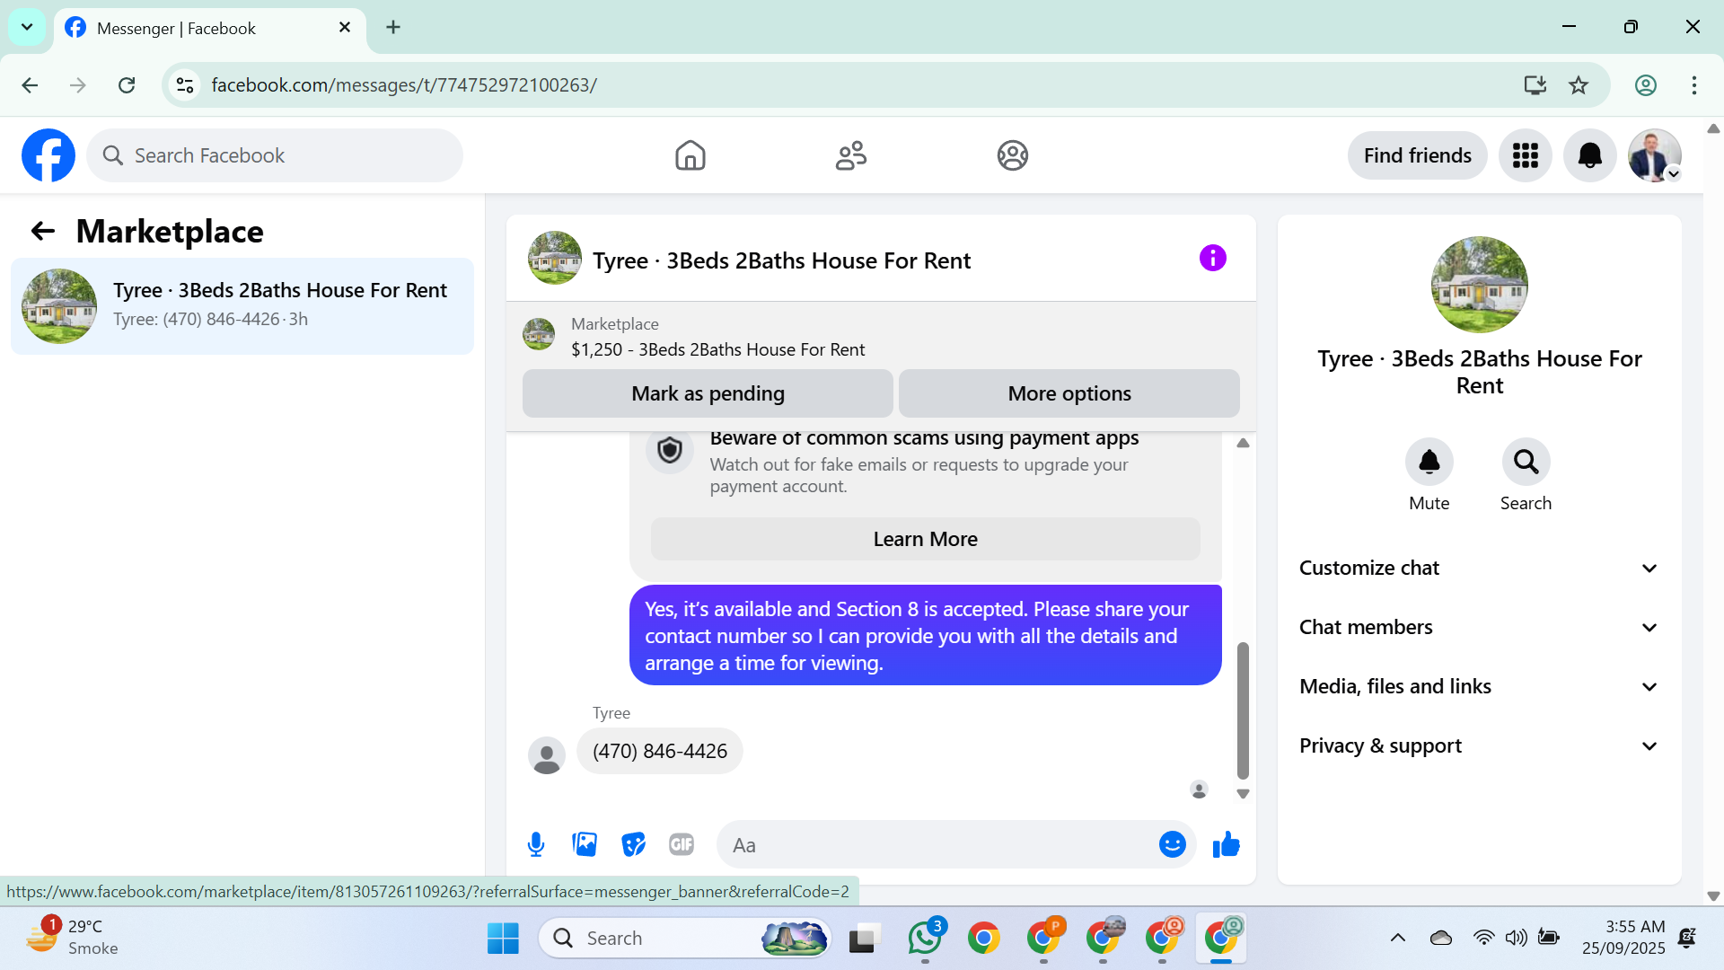The image size is (1724, 970).
Task: Click the chat header house avatar
Action: point(554,258)
